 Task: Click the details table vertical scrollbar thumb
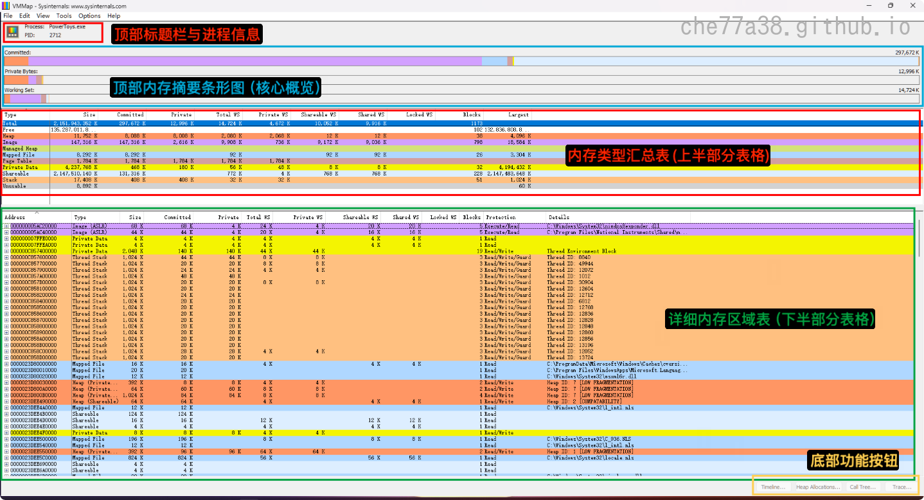(918, 238)
